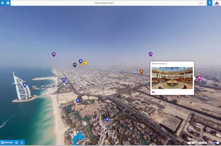The image size is (221, 146).
Task: Click the Share View button
Action: 7,142
